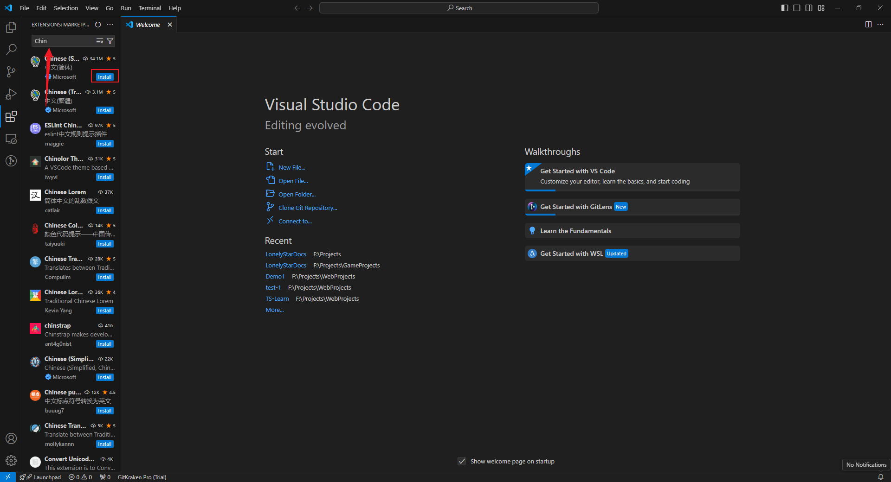Install Chinese Simplified 中文(简体) extension
This screenshot has height=482, width=891.
pos(105,77)
